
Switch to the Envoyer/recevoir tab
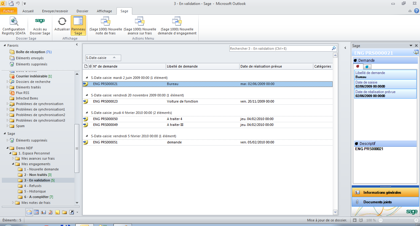[55, 11]
